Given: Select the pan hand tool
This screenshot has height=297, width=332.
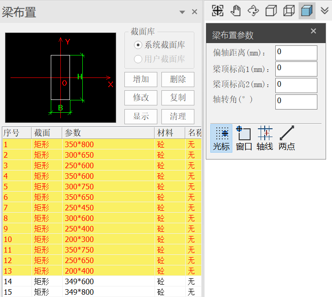Looking at the screenshot, I should pos(236,11).
